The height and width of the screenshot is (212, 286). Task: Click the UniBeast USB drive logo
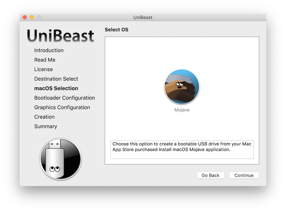61,159
